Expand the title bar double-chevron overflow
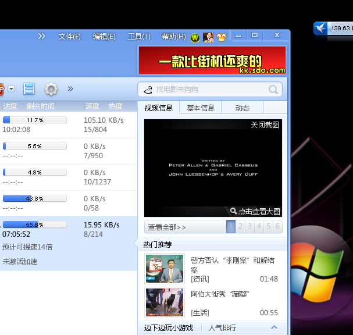 tap(42, 36)
